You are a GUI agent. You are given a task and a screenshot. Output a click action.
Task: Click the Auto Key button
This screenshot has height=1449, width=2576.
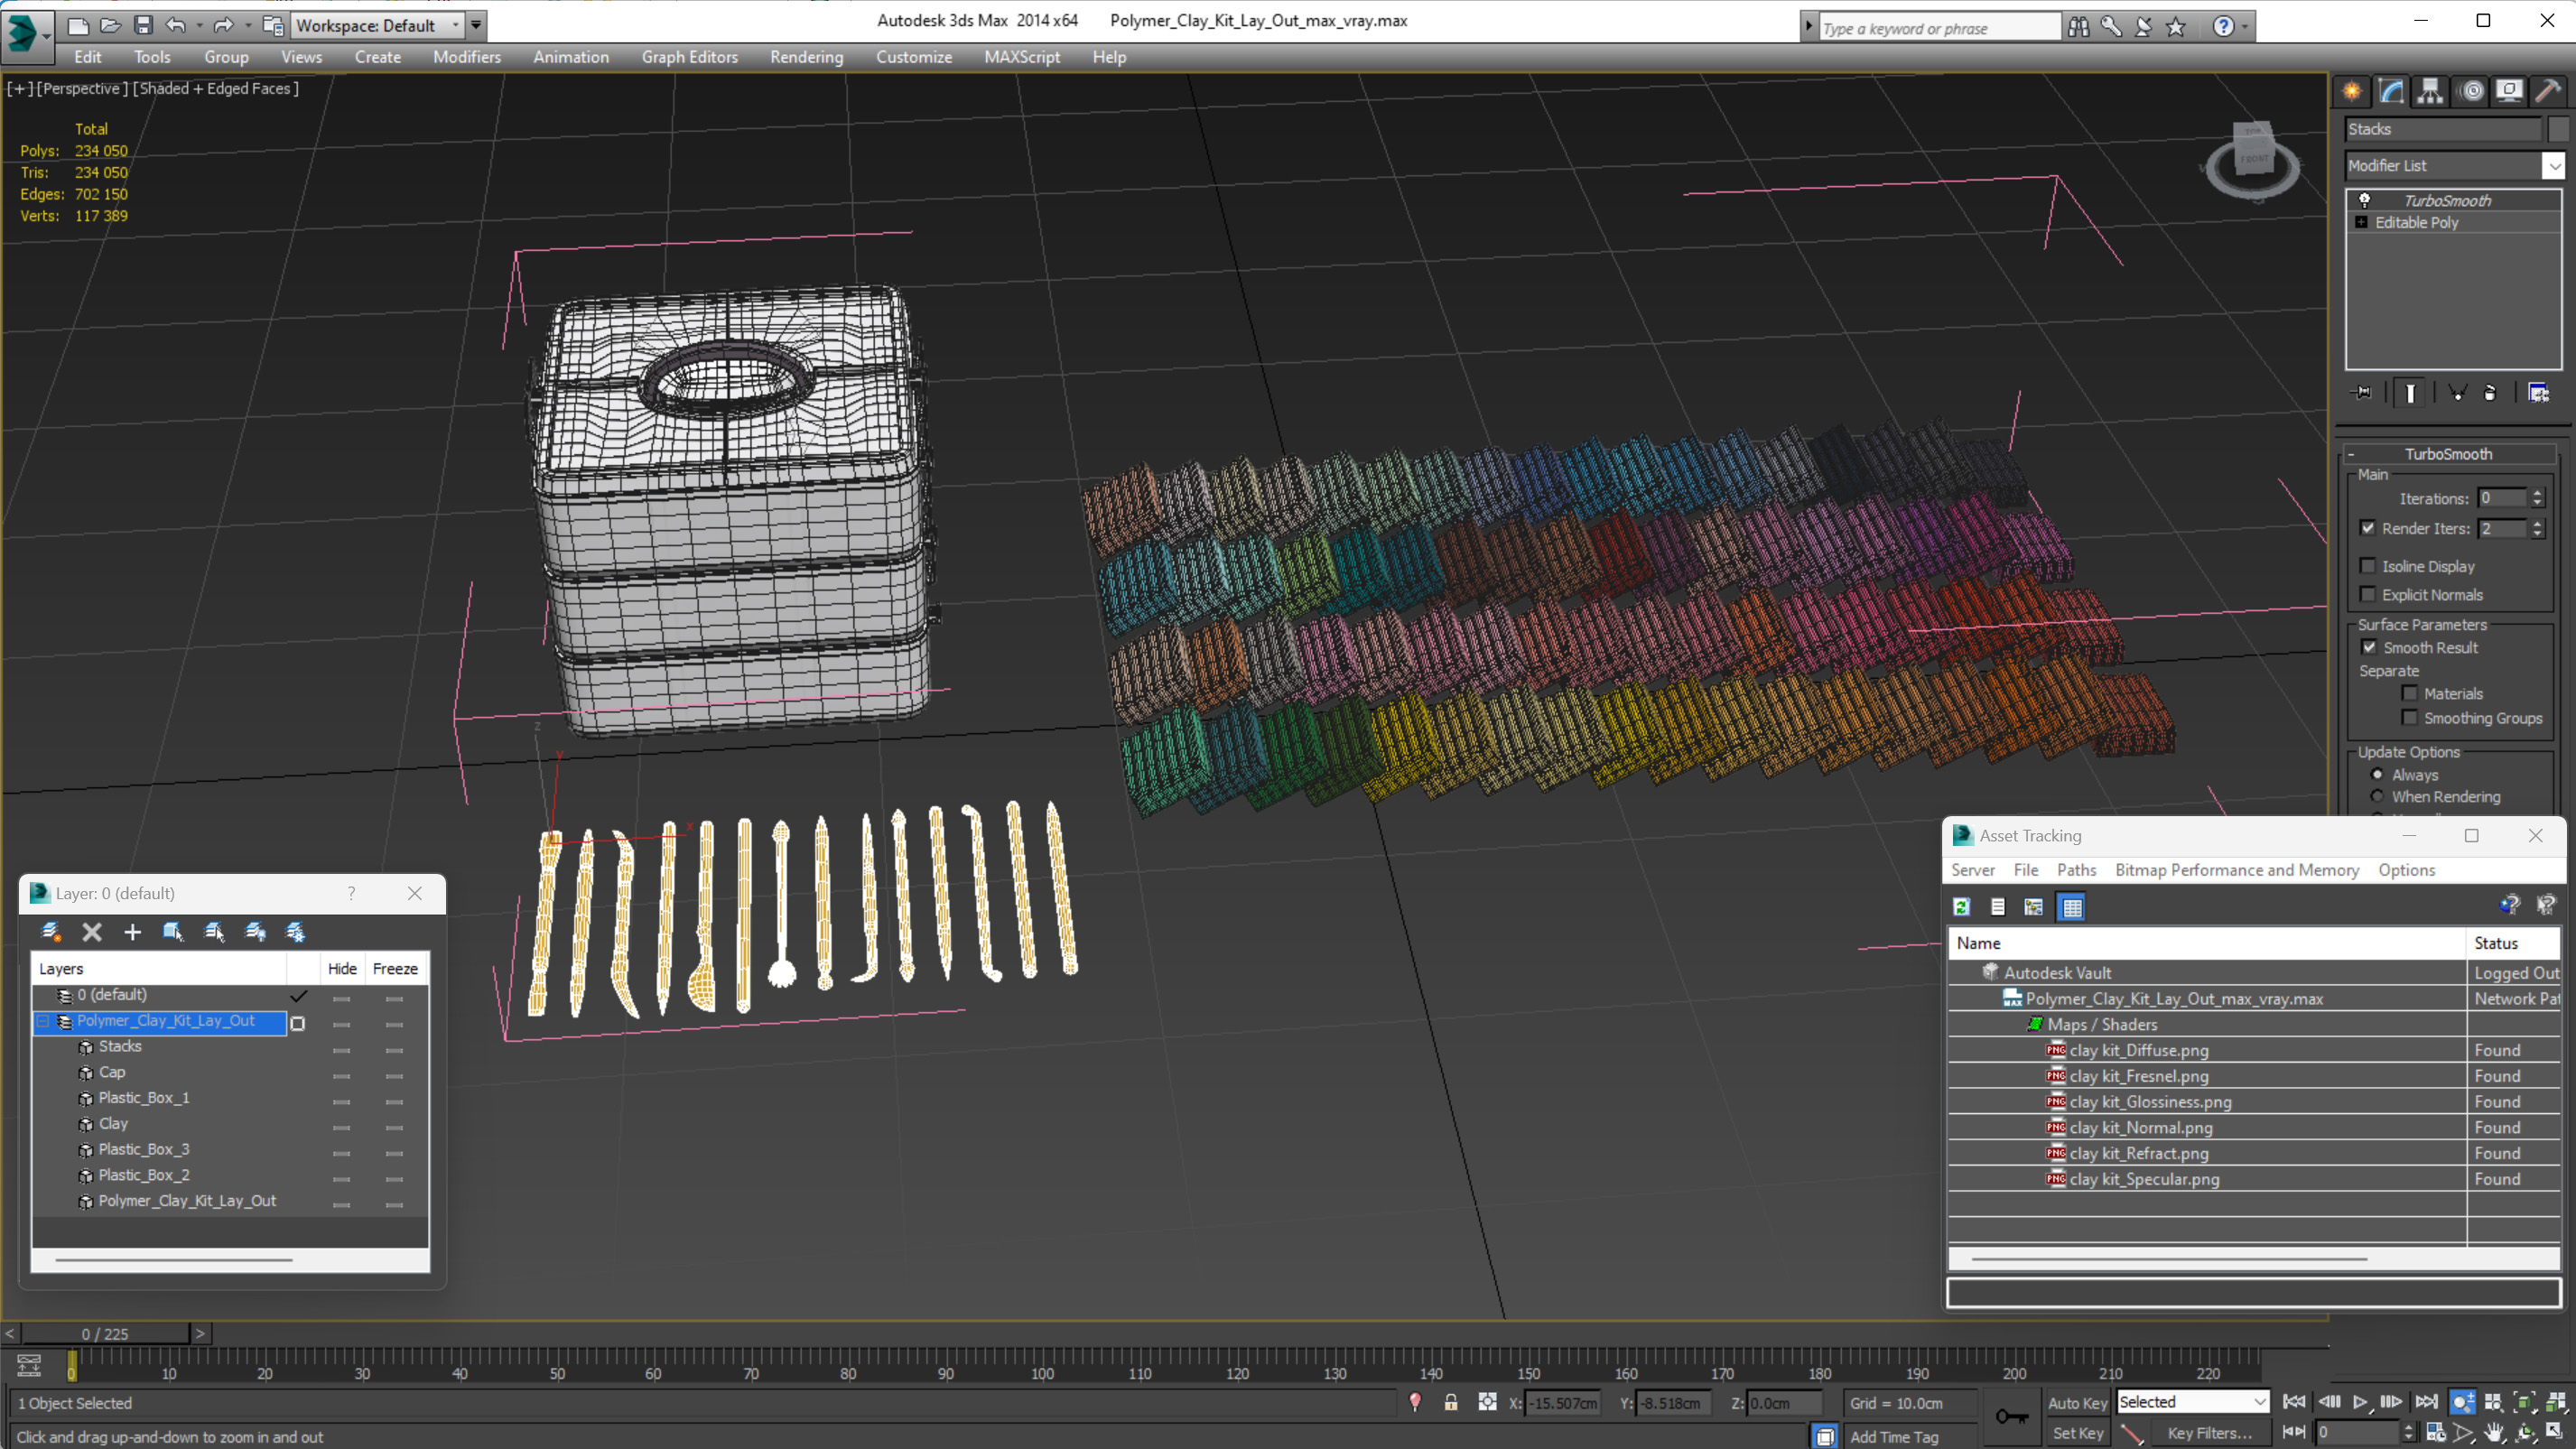coord(2077,1403)
